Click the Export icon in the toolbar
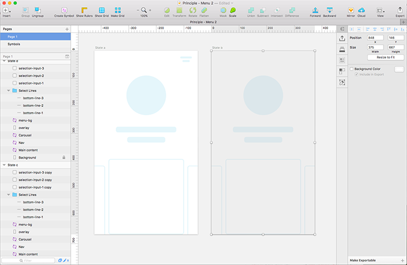This screenshot has width=407, height=265. pos(400,10)
